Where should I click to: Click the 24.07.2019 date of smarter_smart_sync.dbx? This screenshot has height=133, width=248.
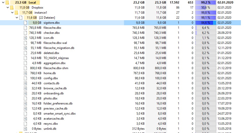(224, 114)
